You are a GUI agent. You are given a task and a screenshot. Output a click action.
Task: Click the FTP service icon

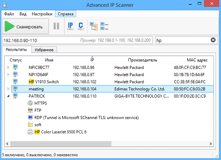click(x=30, y=110)
